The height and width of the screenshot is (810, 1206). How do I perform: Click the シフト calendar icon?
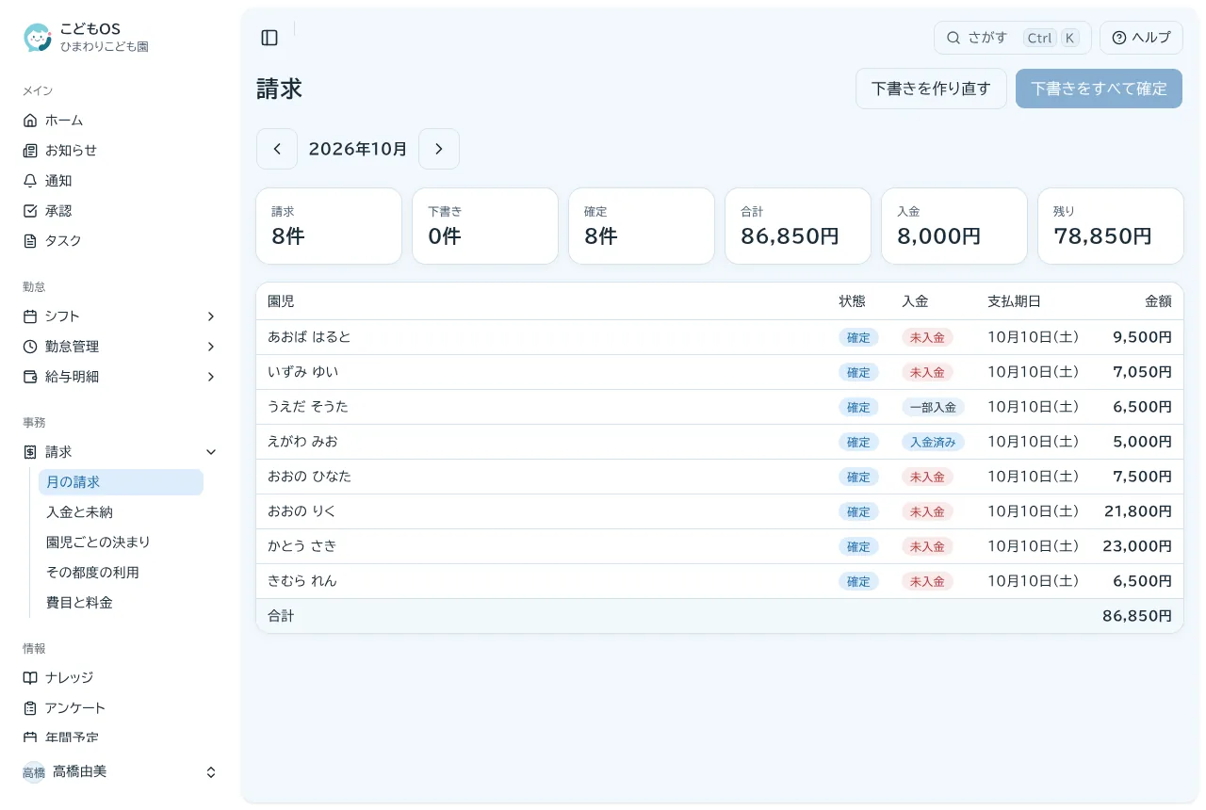tap(30, 316)
